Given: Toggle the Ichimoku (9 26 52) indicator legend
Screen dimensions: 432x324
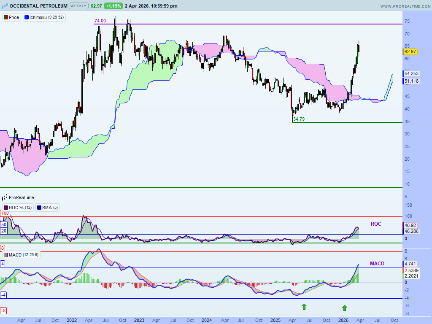Looking at the screenshot, I should 44,18.
